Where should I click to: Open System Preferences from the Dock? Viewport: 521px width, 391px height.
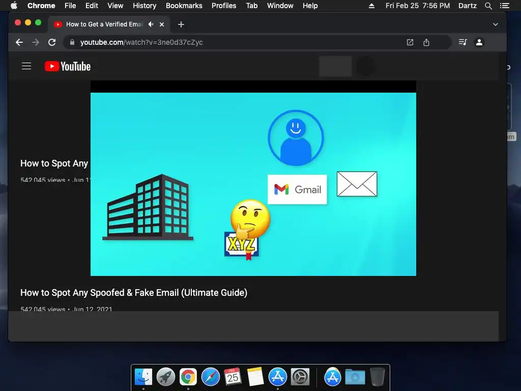tap(300, 377)
